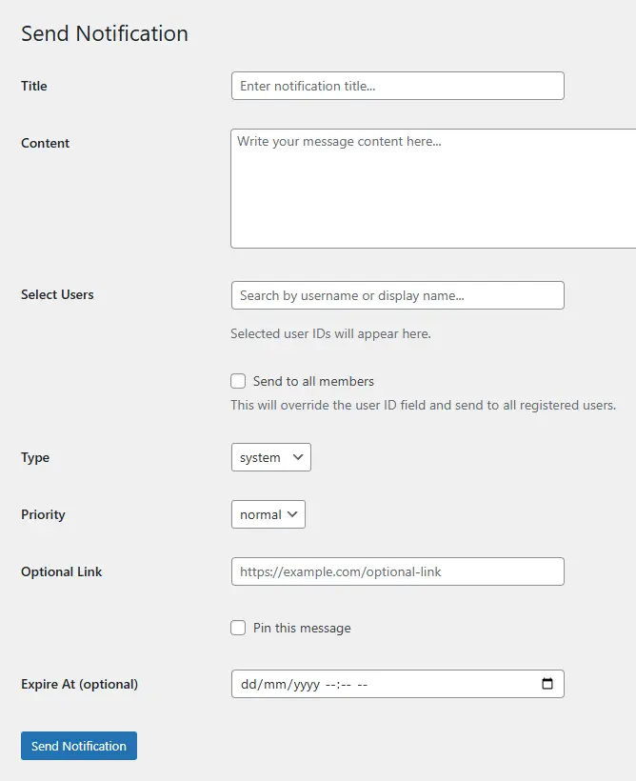Viewport: 636px width, 781px height.
Task: Focus the notification Title input field
Action: pos(397,86)
